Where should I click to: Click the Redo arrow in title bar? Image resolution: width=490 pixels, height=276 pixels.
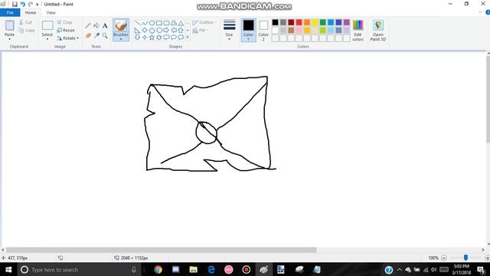pyautogui.click(x=31, y=5)
